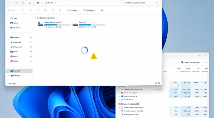214x118 pixels.
Task: Expand the Explorer (Keine Rückmeldung) process row
Action: (x=119, y=89)
